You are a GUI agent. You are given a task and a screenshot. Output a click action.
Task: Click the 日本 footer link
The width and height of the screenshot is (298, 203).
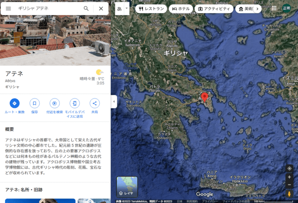point(180,201)
